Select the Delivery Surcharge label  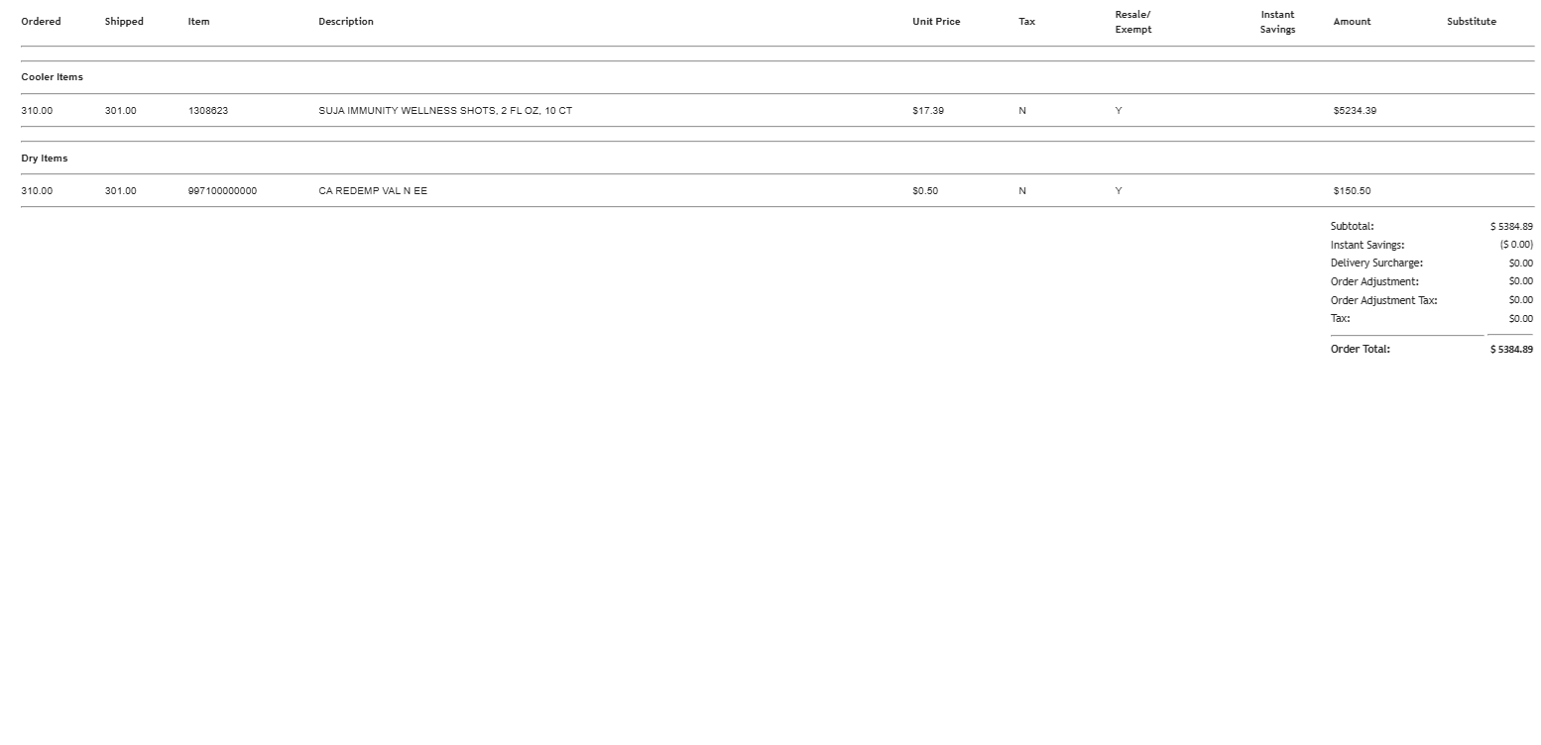1376,264
